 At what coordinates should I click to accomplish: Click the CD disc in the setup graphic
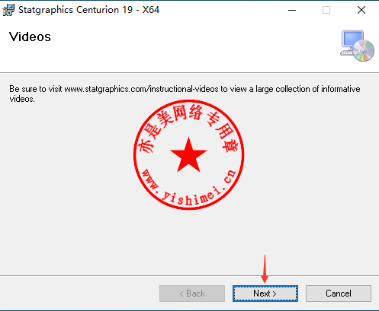[x=364, y=51]
